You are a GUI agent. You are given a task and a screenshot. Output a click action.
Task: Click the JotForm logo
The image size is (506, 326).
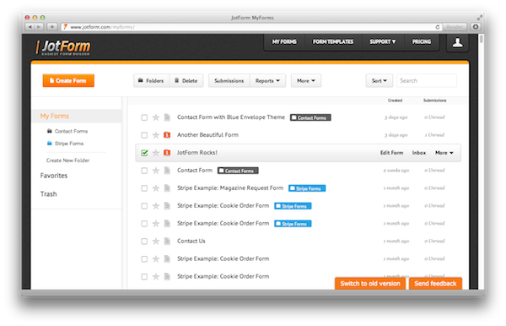(x=63, y=47)
